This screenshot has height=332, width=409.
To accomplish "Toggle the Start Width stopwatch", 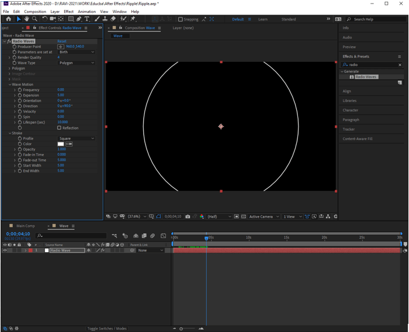I will point(20,165).
